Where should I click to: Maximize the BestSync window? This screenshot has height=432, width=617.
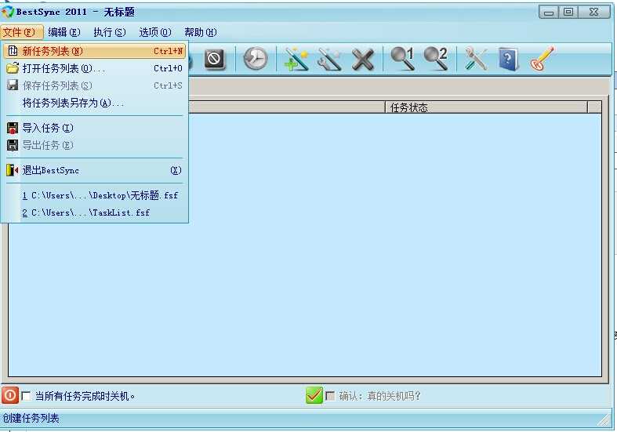coord(568,13)
